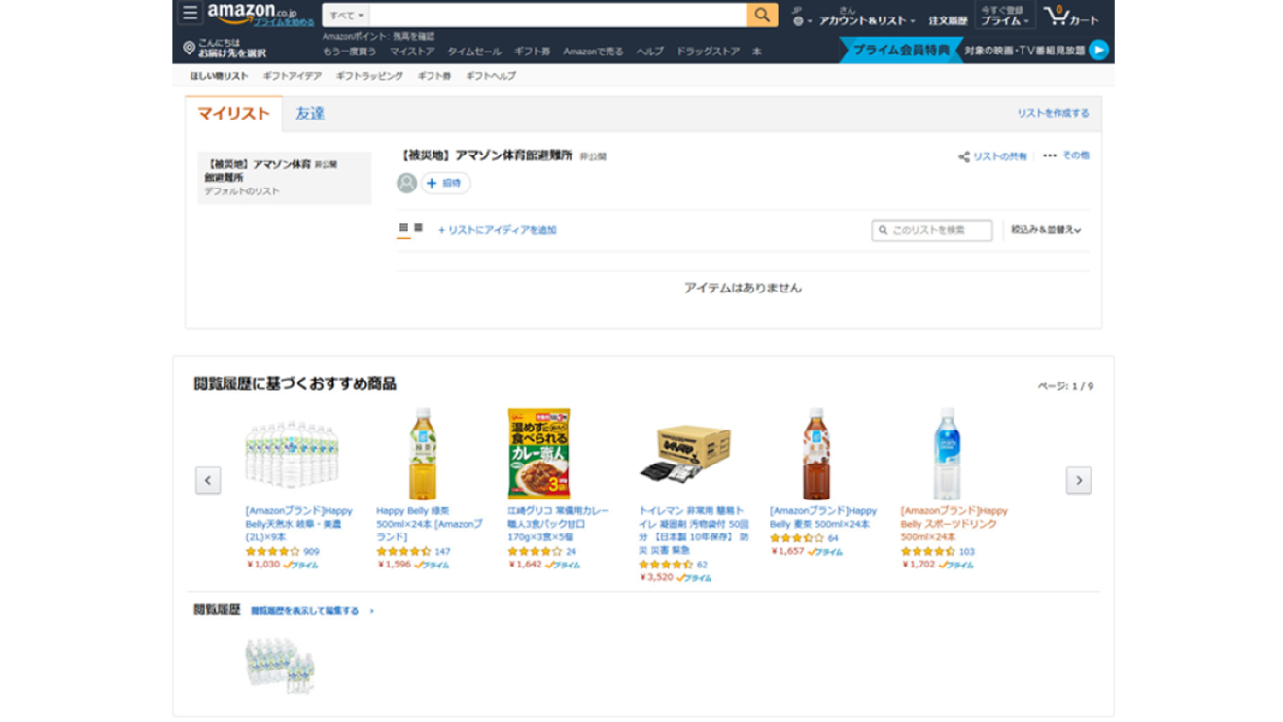Click the リストの共有 link text

(1000, 156)
